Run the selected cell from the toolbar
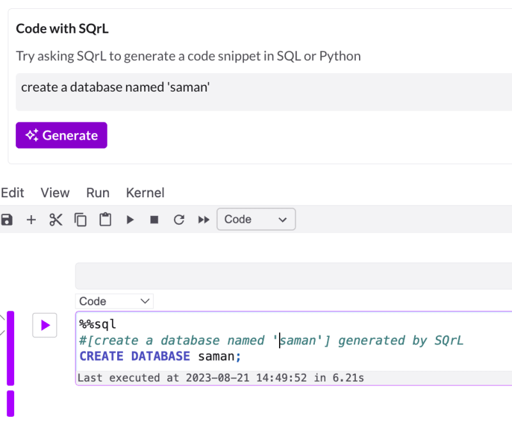This screenshot has height=422, width=512. (x=130, y=220)
